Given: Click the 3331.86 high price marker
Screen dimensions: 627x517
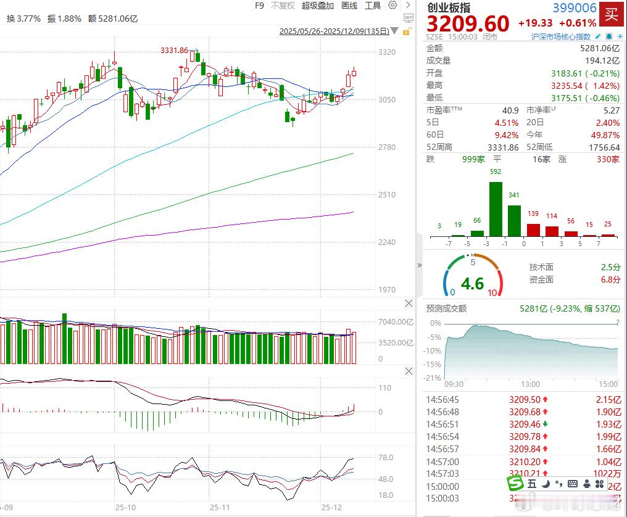Looking at the screenshot, I should 174,51.
